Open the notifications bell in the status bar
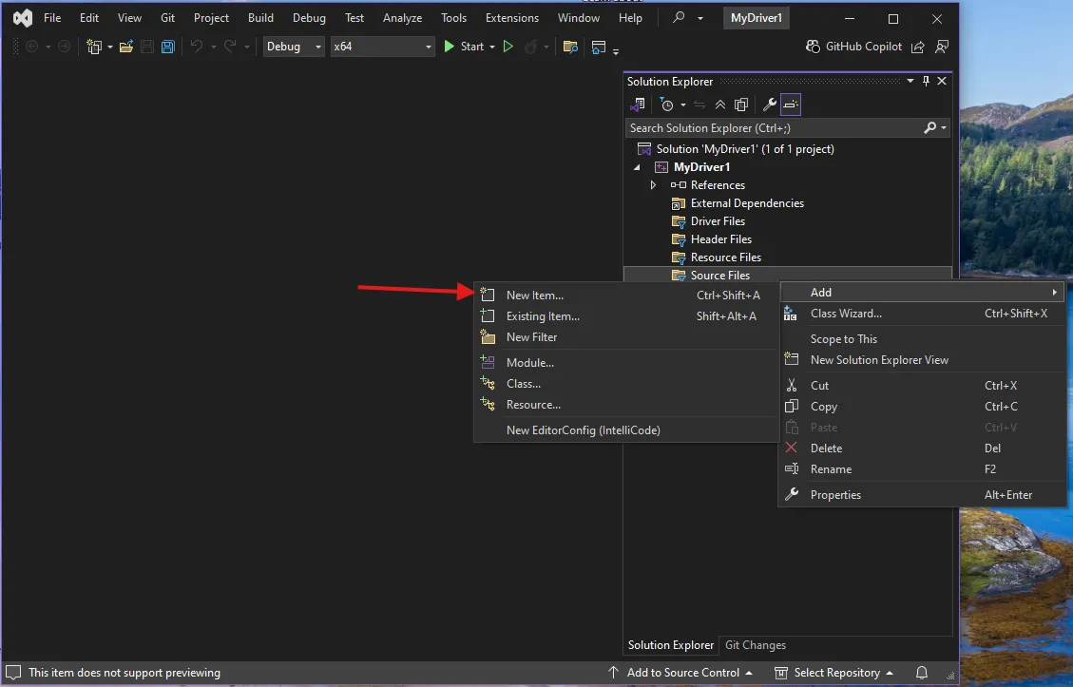1073x687 pixels. 922,673
